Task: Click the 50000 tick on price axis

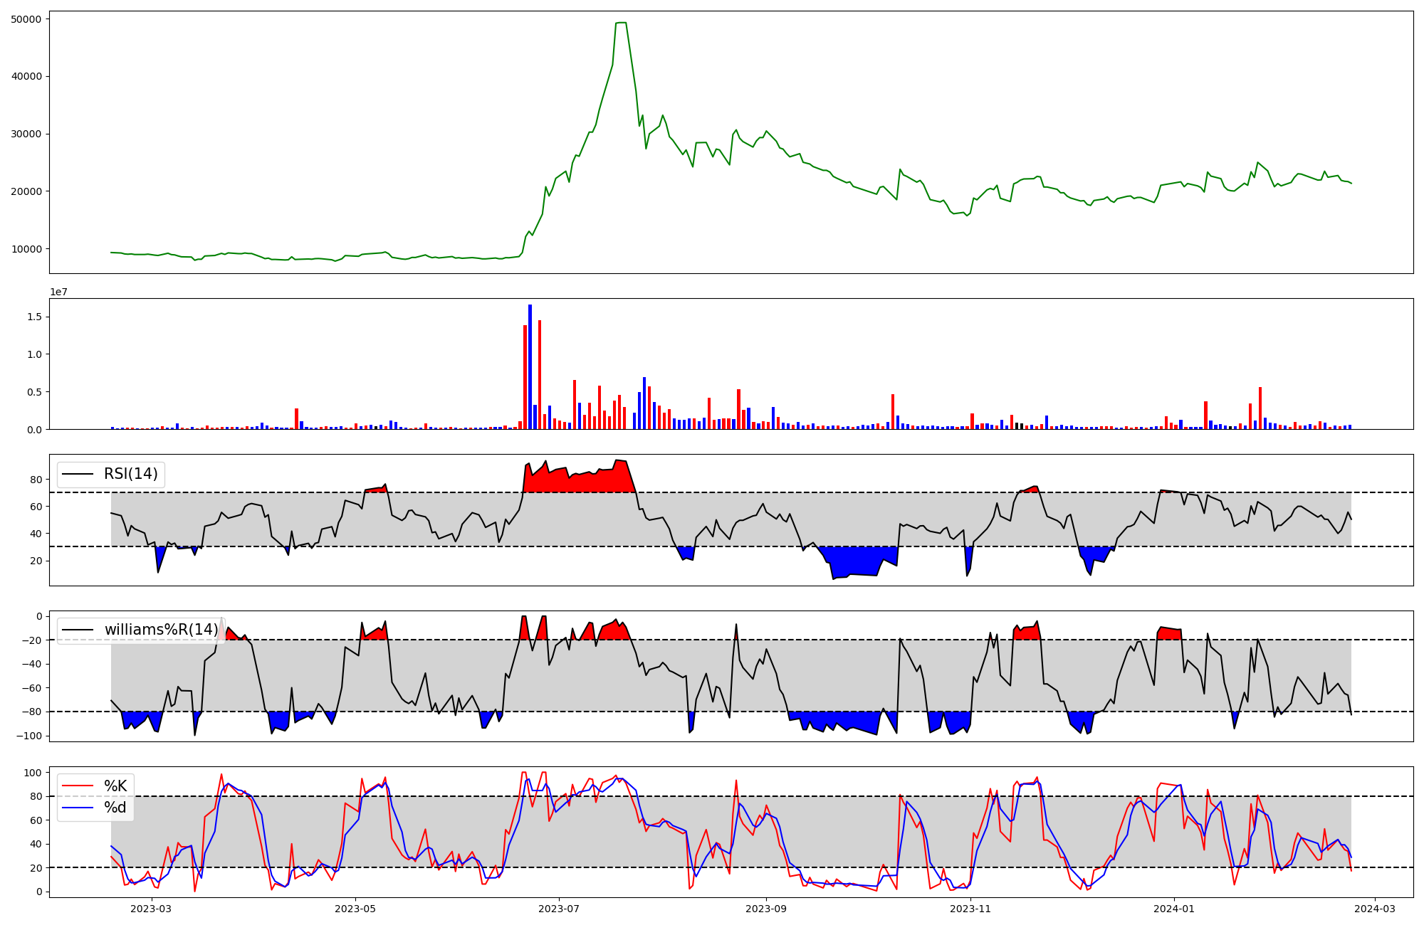Action: [26, 19]
